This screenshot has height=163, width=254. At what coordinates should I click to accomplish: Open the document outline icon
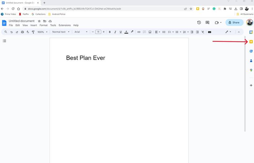tap(4, 41)
